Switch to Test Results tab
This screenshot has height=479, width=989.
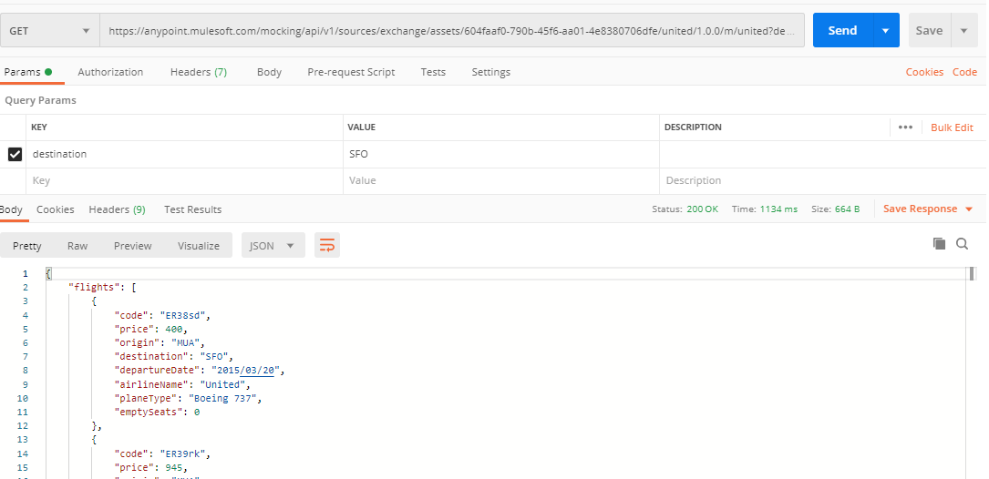[x=192, y=209]
